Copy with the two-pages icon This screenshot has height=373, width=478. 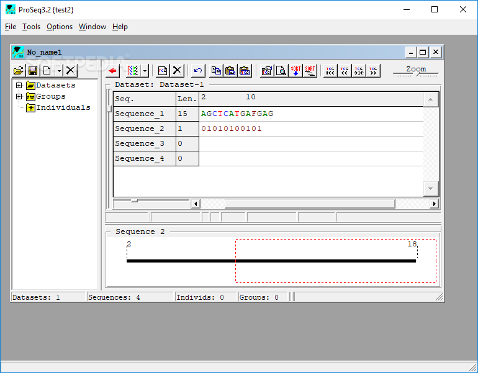pyautogui.click(x=216, y=71)
